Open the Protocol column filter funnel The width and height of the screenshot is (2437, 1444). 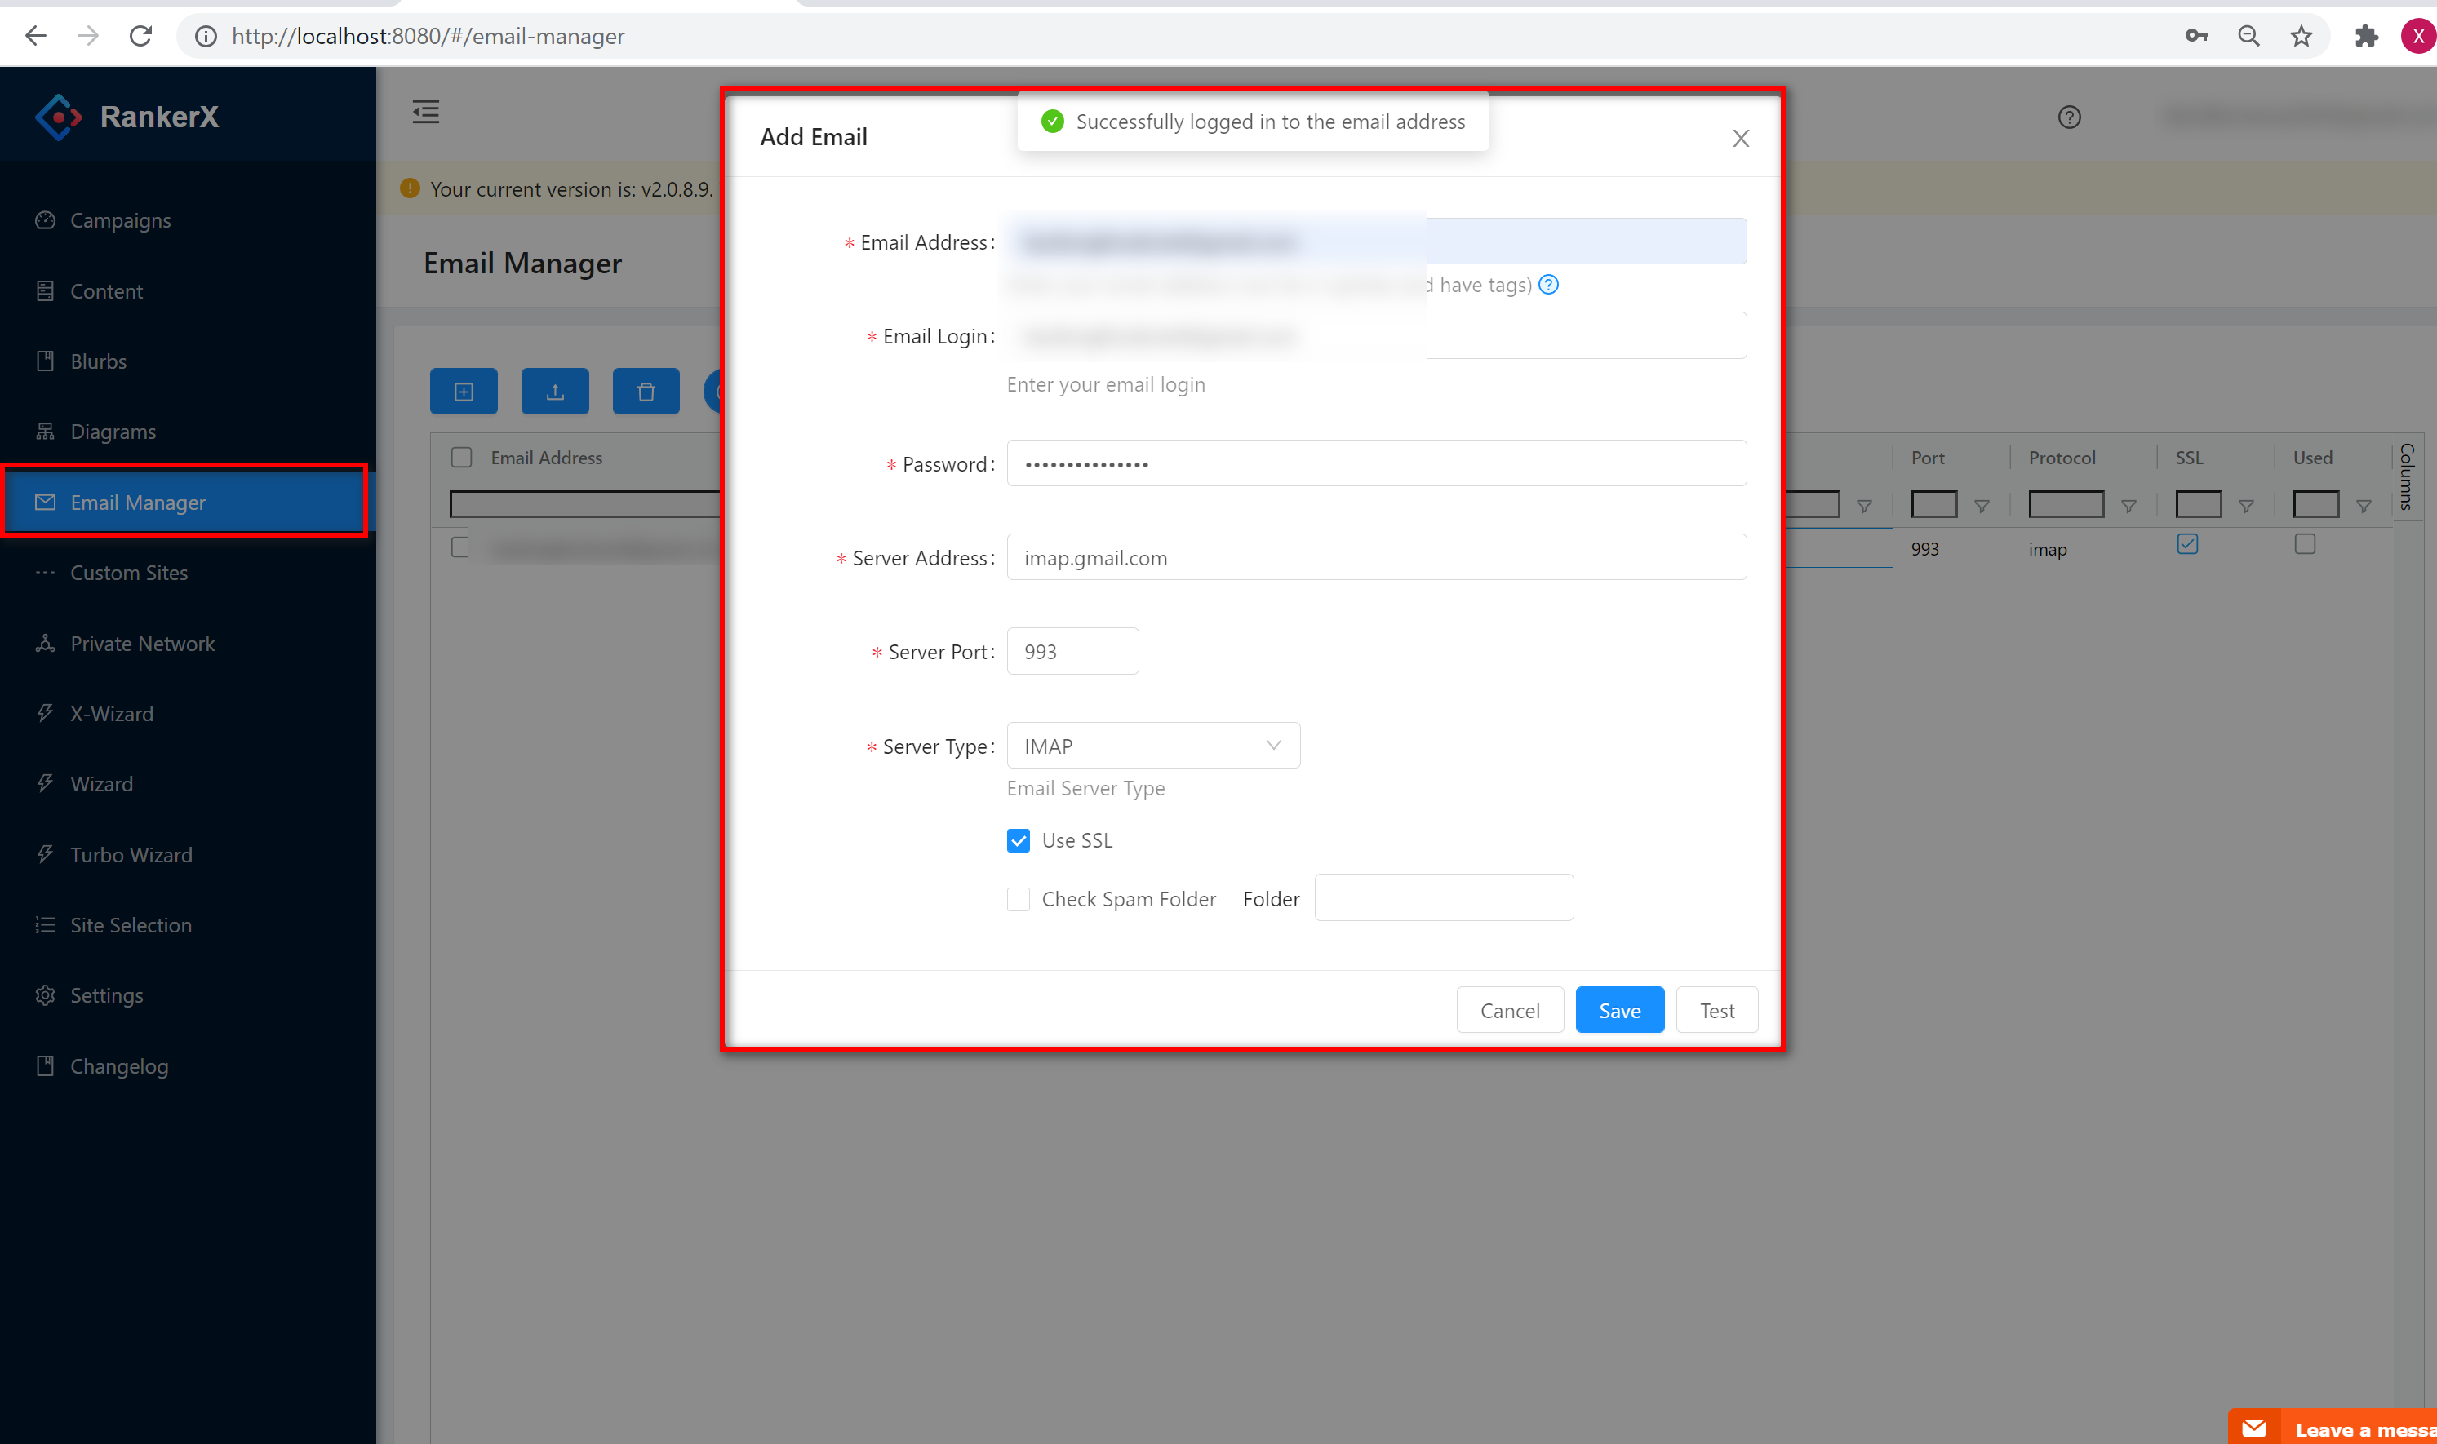pos(2128,506)
